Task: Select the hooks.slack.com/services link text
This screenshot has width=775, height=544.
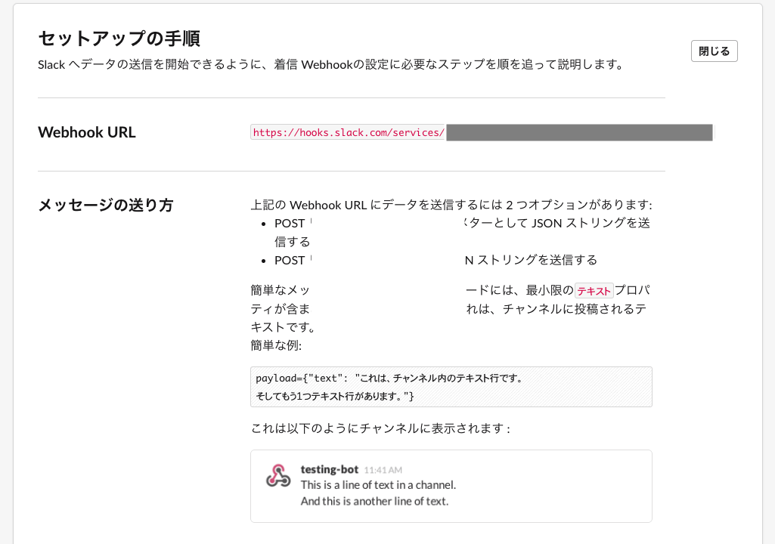Action: coord(348,131)
